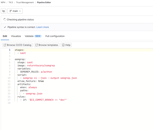Click line 1 'stages:' in editor
Screen dimensions: 153x130
tap(19, 50)
